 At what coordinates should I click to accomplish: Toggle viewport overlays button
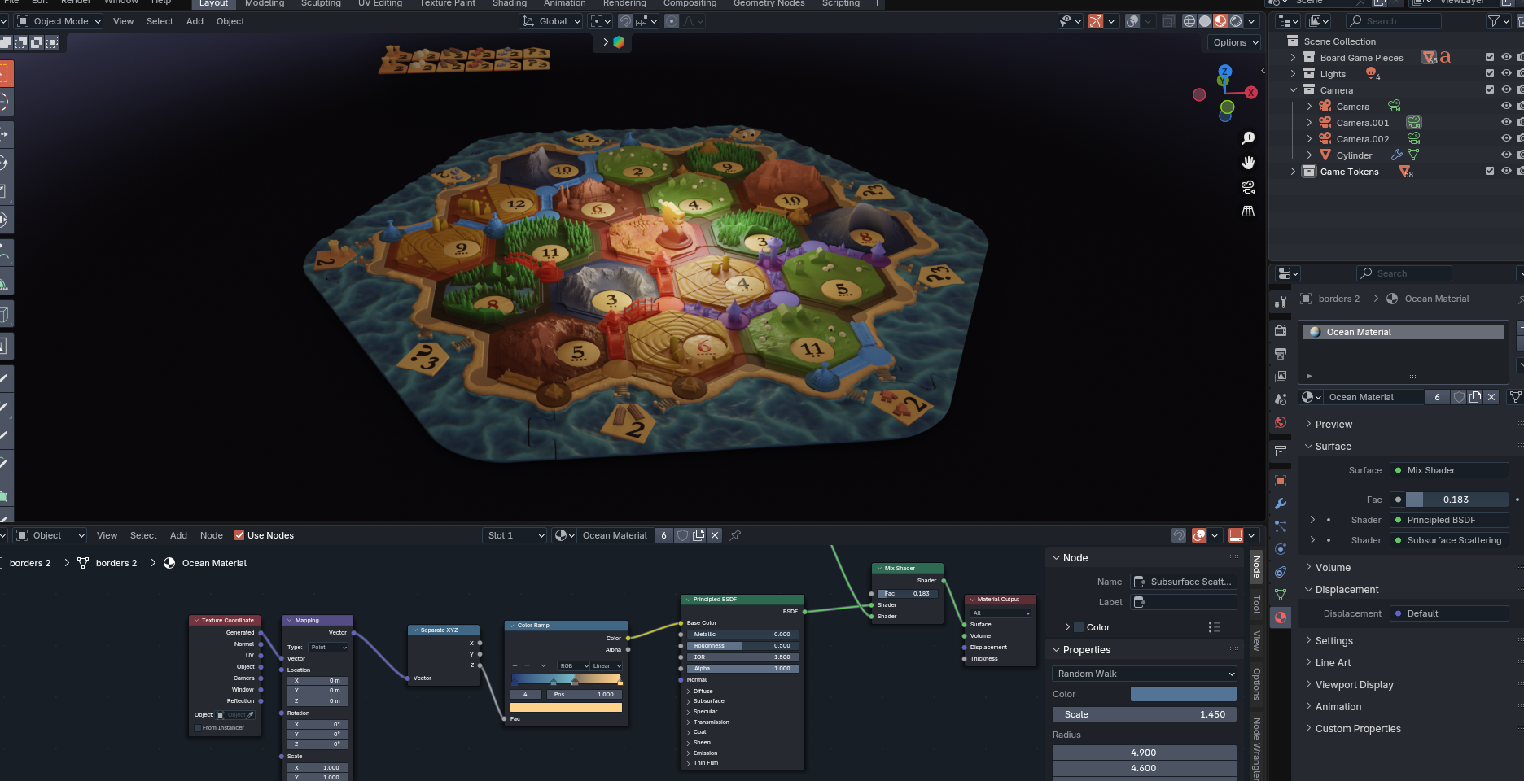pos(1132,21)
